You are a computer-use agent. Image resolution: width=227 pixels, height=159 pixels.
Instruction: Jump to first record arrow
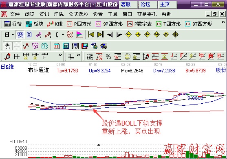pos(91,35)
